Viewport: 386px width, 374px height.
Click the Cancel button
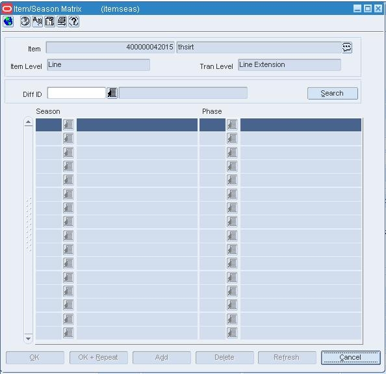tap(350, 358)
